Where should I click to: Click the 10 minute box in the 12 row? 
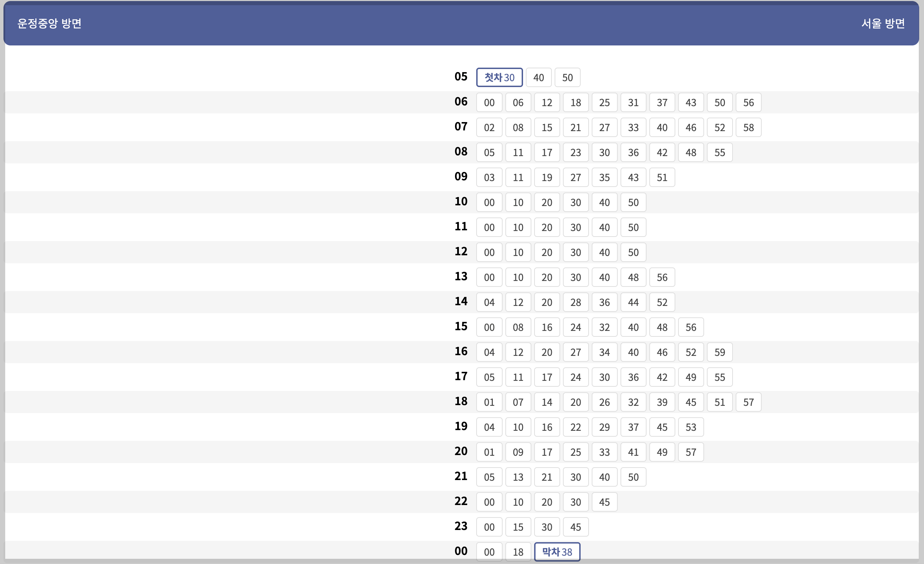(518, 253)
